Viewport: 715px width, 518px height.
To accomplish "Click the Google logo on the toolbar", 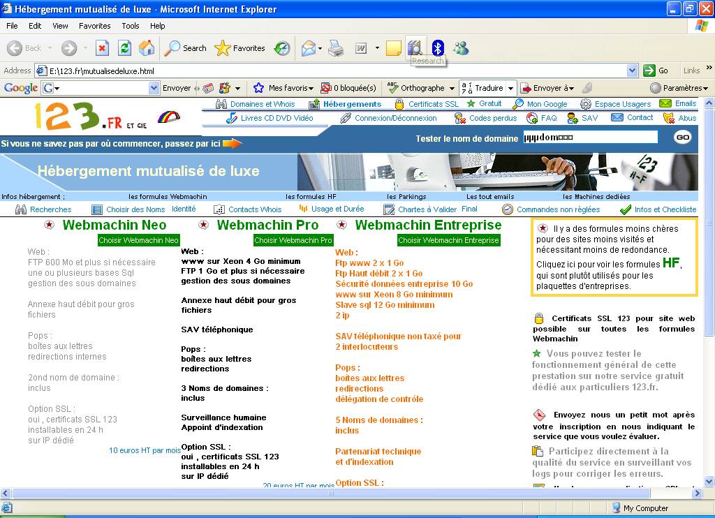I will (x=21, y=87).
